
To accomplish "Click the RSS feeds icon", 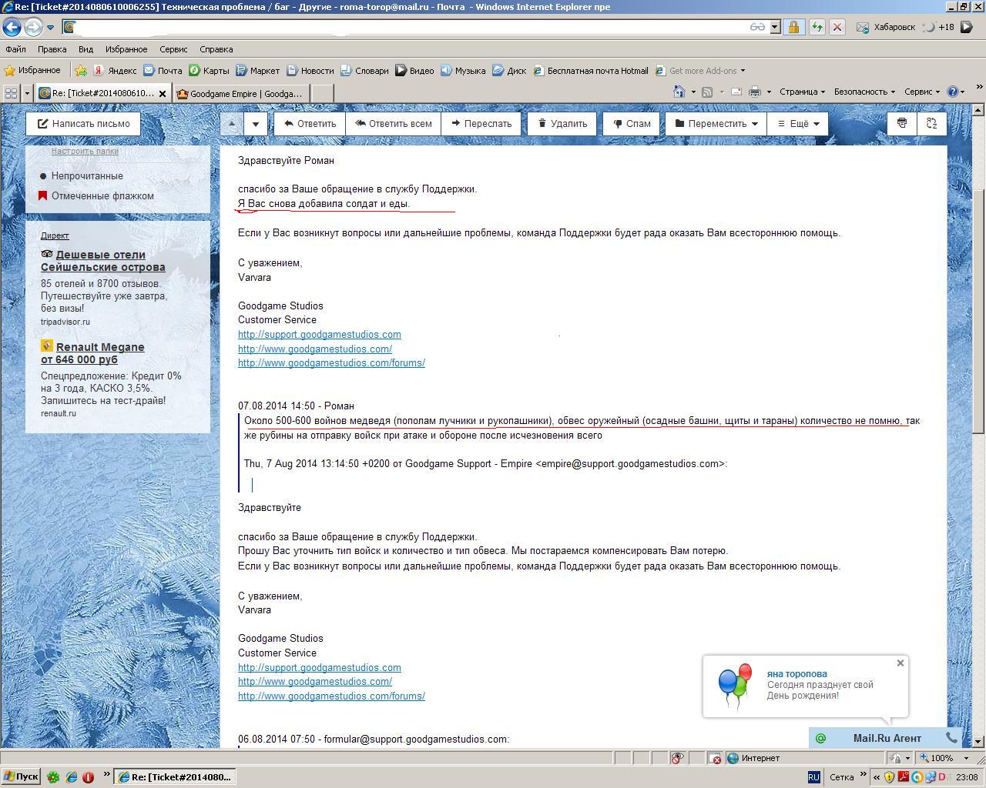I will coord(706,92).
